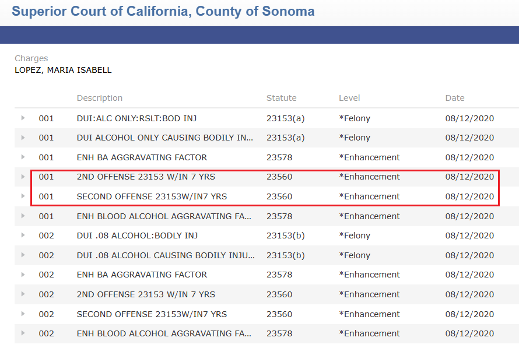Expand count 002 ENH BLOOD ALCOHOL AGGRAVATING row
The image size is (519, 355).
(x=23, y=333)
